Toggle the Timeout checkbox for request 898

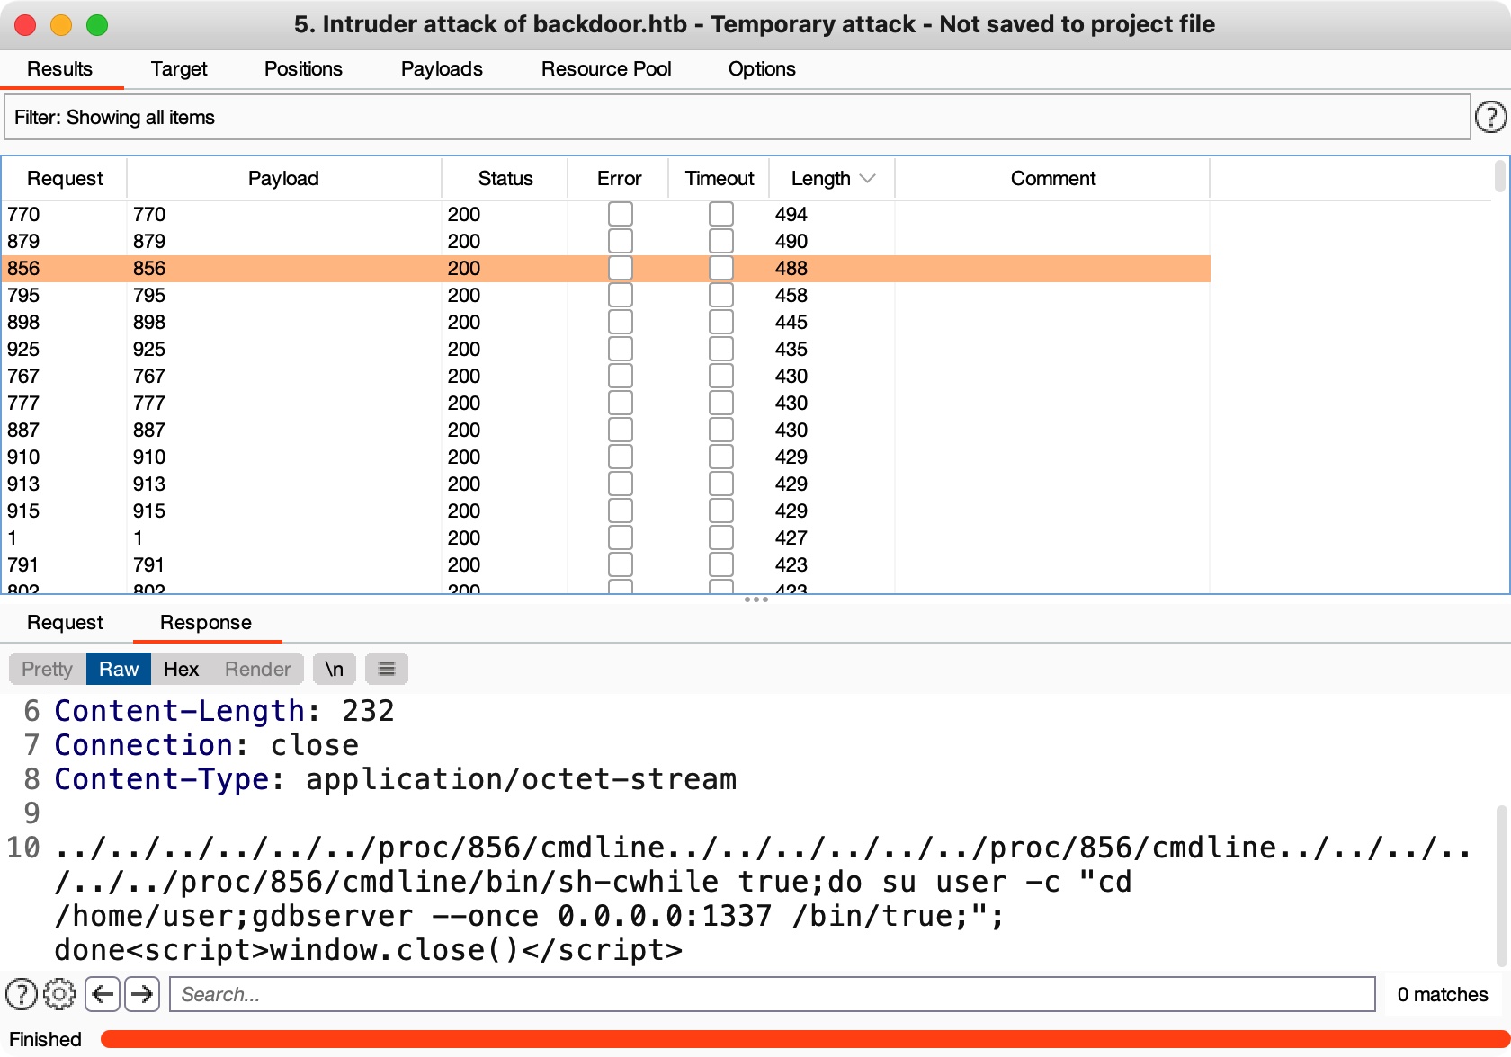pyautogui.click(x=721, y=322)
